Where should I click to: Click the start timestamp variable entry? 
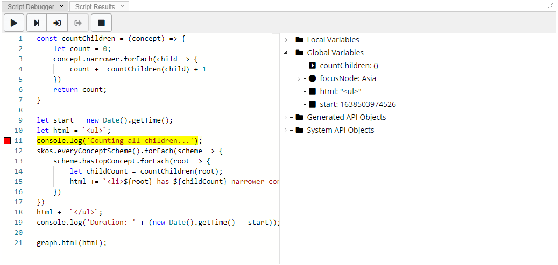[357, 104]
